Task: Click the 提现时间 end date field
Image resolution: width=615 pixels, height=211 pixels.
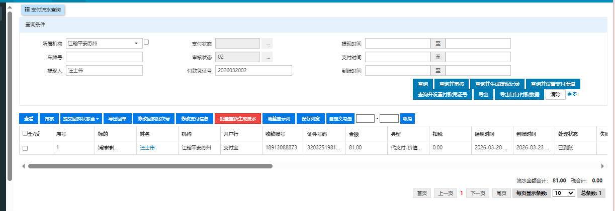Action: click(478, 44)
